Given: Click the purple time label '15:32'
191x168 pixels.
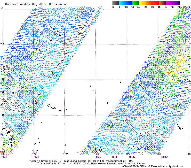Looking at the screenshot, I should pos(132,157).
